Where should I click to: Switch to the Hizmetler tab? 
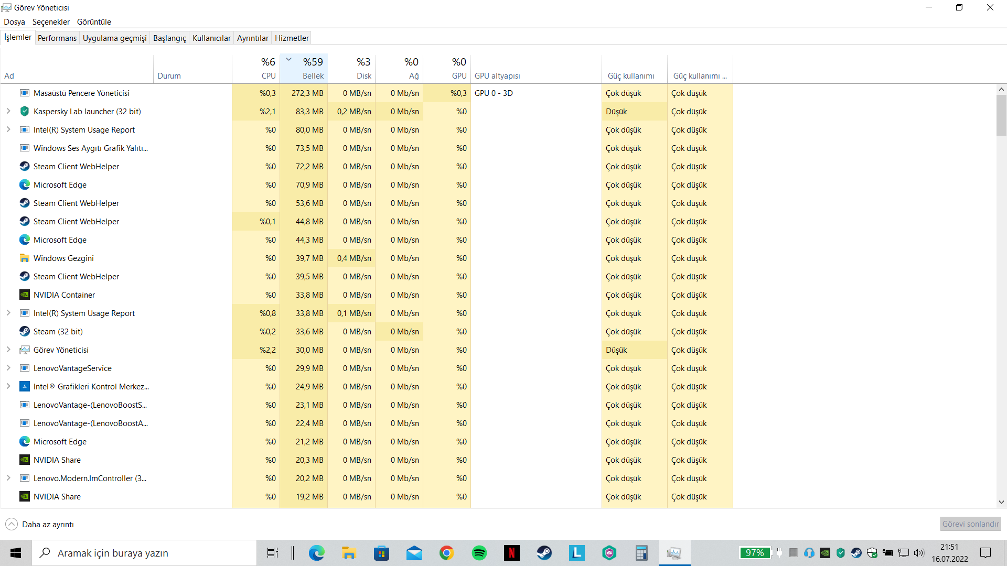pyautogui.click(x=292, y=38)
